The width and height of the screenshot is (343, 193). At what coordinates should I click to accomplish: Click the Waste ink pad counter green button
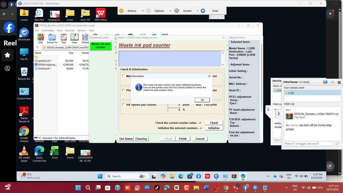point(100,46)
